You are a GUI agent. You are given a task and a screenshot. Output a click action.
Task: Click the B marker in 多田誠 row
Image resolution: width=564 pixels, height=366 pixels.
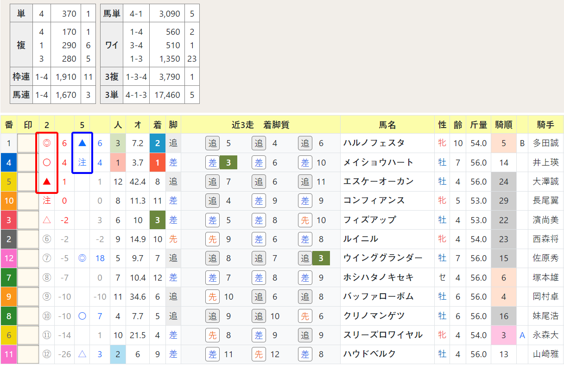(522, 143)
